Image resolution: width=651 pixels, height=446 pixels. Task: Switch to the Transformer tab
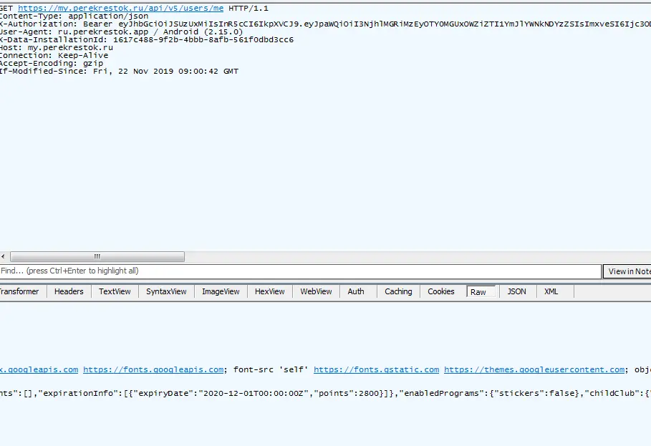coord(19,291)
